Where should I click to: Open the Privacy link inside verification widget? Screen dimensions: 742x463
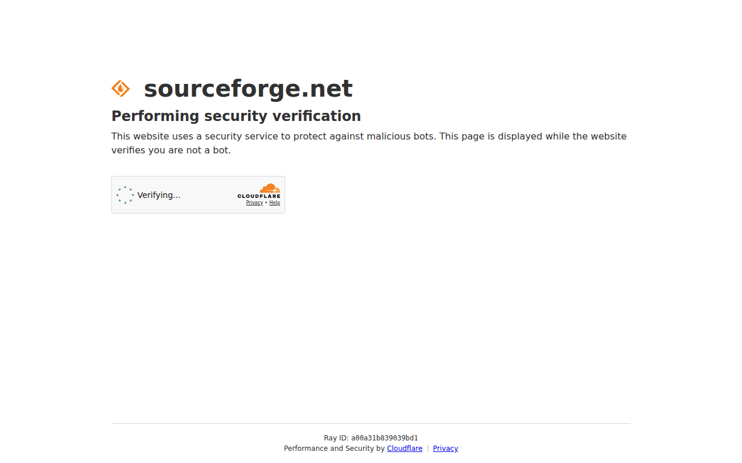click(254, 203)
